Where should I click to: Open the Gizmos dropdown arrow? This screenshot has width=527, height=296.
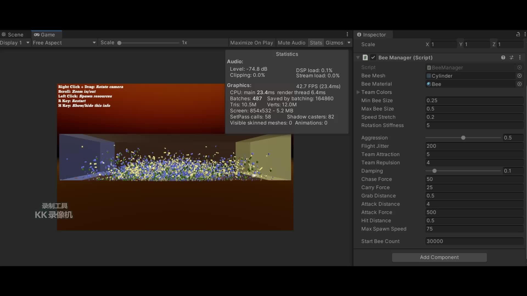point(349,43)
